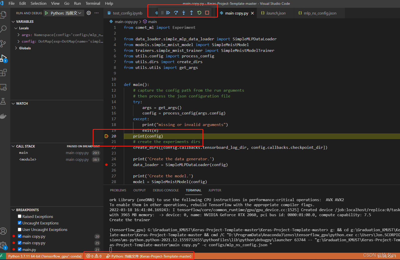Disable the main copy.py line 20 breakpoint
Screen dimensions: 400x260
pos(20,236)
